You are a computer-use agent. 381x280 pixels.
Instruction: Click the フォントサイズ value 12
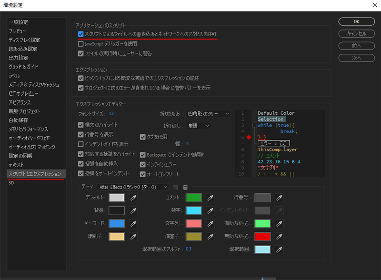(x=111, y=114)
